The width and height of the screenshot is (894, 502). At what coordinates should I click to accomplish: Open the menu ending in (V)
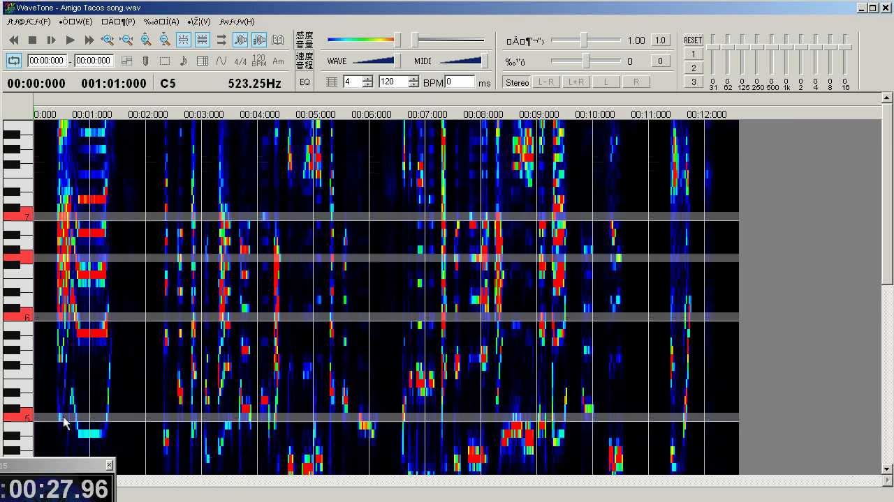[x=199, y=22]
